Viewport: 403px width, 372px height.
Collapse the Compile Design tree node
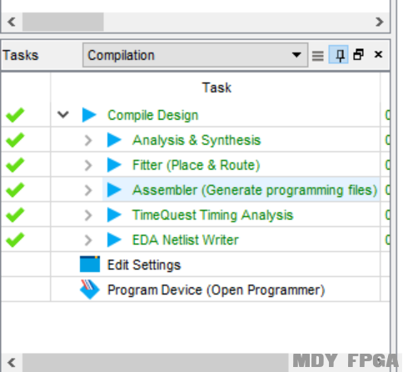pos(63,114)
